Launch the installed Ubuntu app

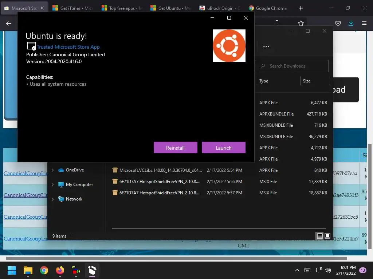[223, 147]
